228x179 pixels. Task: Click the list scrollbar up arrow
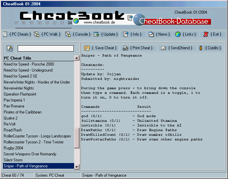pos(77,58)
